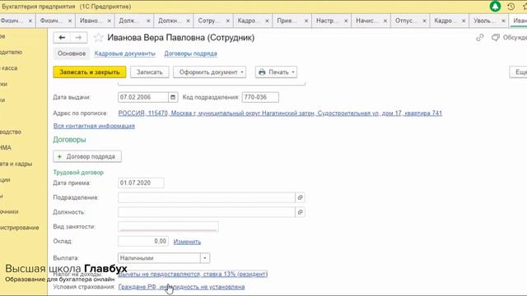Expand the Оформить документ dropdown
Screen dimensions: 527x296
tap(209, 72)
